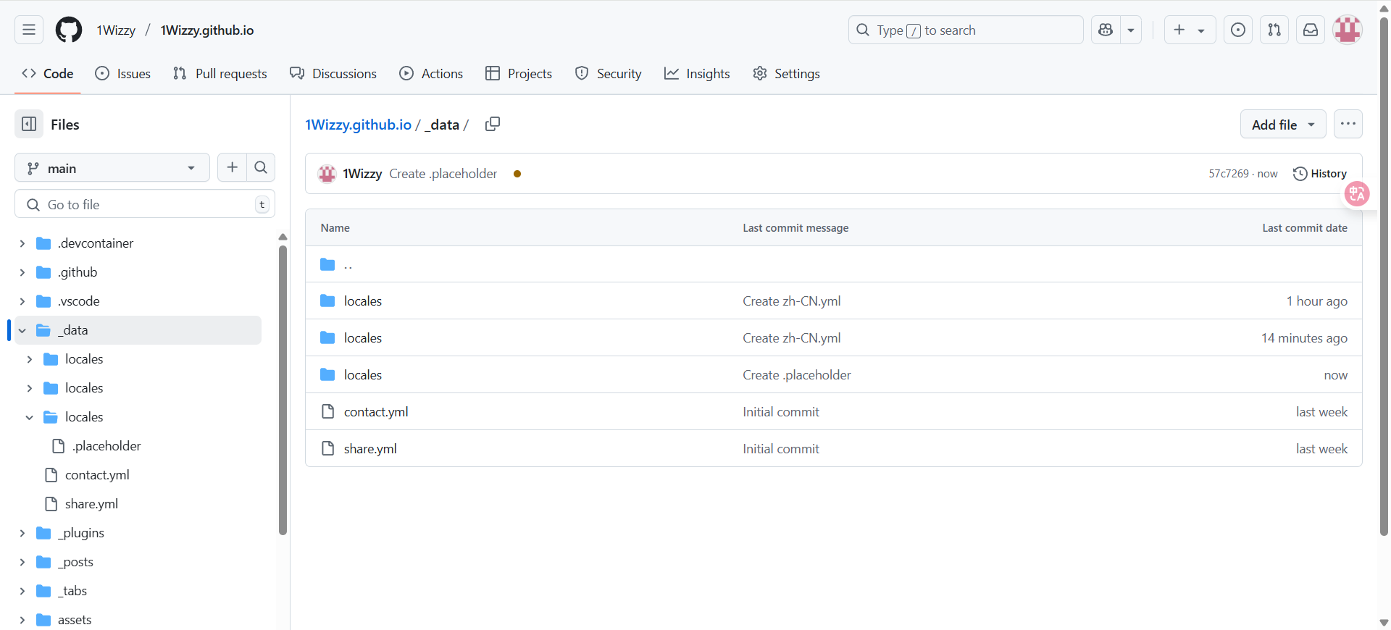
Task: Open the Projects tab
Action: pyautogui.click(x=519, y=74)
